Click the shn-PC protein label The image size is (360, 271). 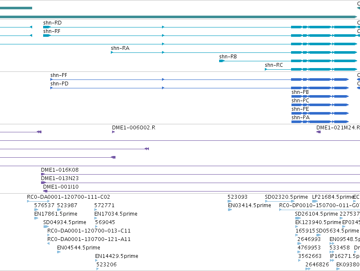click(x=300, y=101)
